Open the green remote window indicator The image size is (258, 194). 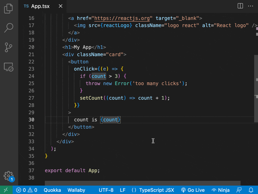(x=6, y=190)
